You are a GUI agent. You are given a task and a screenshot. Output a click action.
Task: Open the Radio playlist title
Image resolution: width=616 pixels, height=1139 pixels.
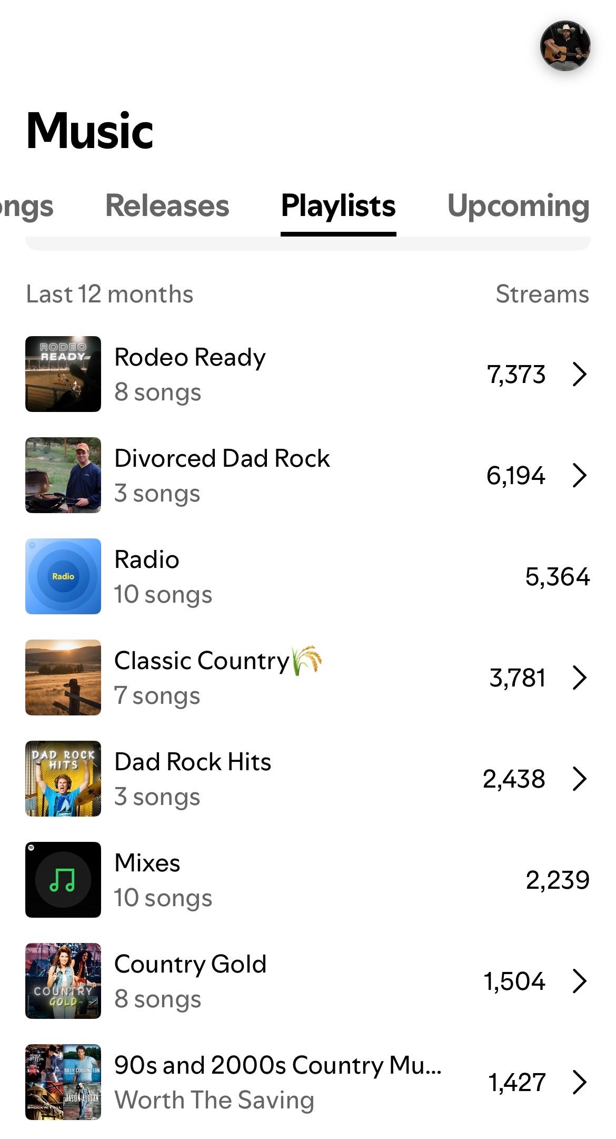point(147,559)
